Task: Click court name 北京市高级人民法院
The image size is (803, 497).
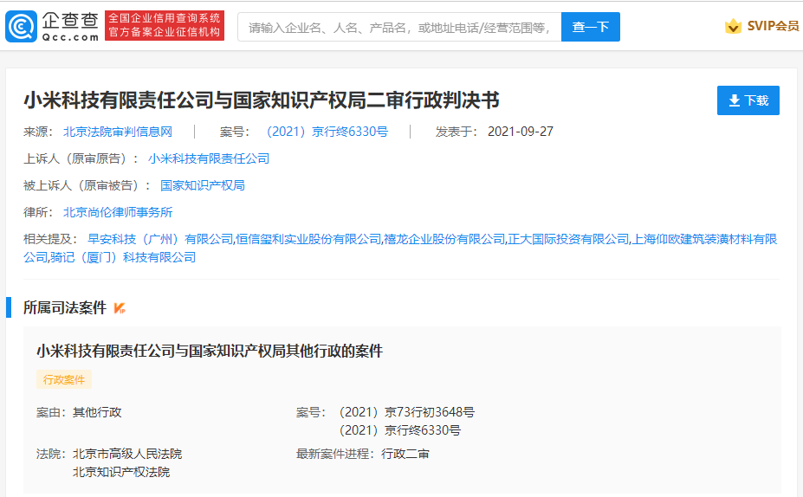Action: 127,454
